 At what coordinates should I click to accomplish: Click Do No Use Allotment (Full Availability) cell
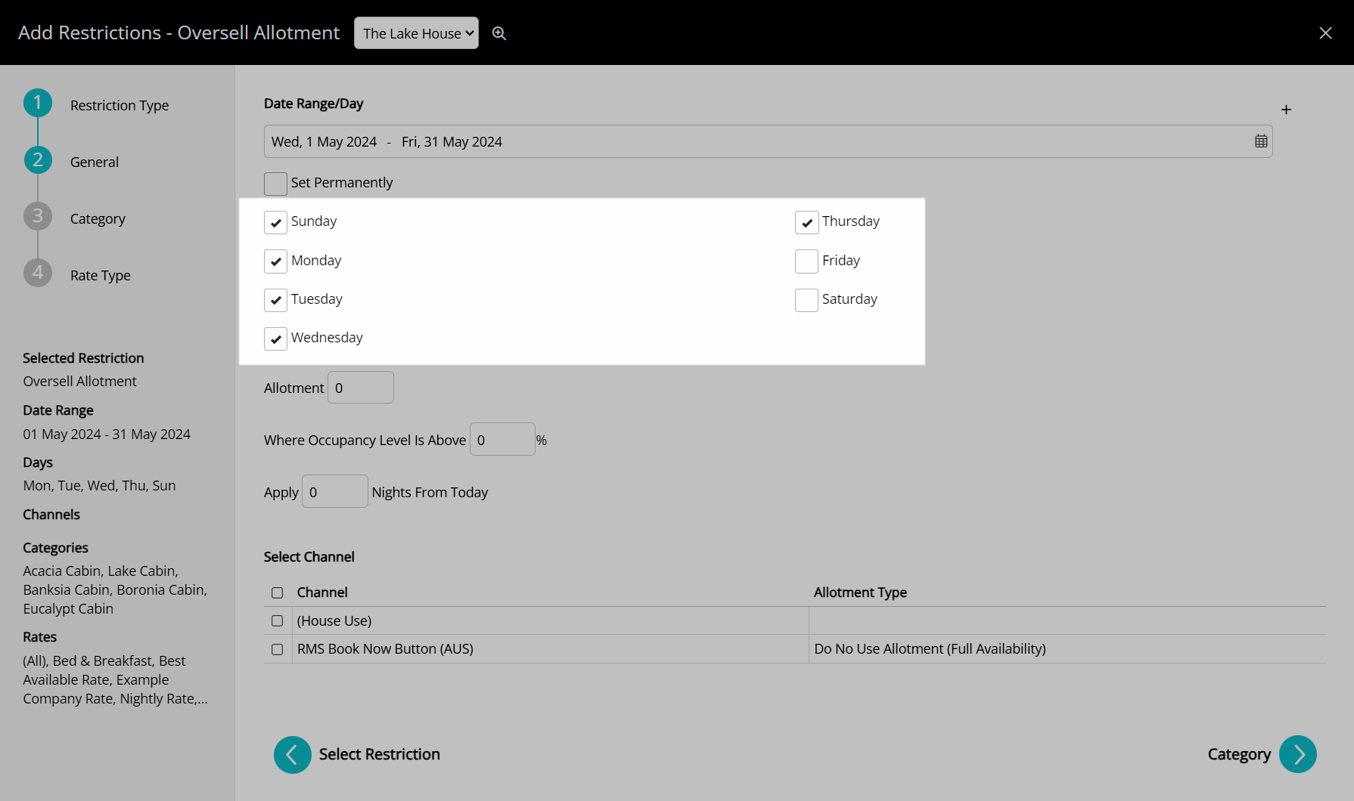click(930, 648)
